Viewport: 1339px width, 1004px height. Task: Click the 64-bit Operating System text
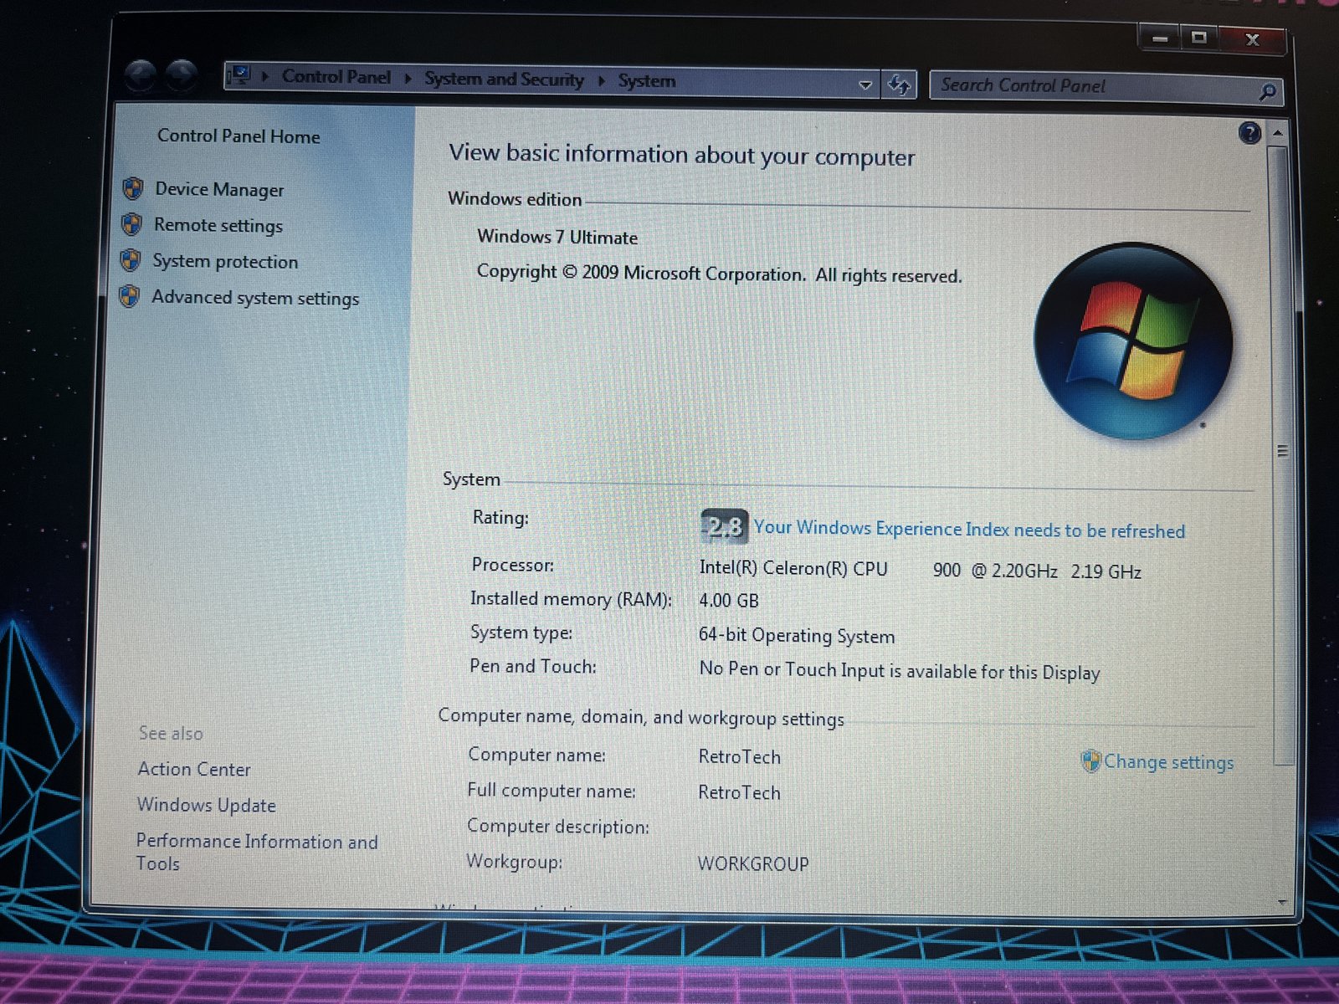coord(797,636)
